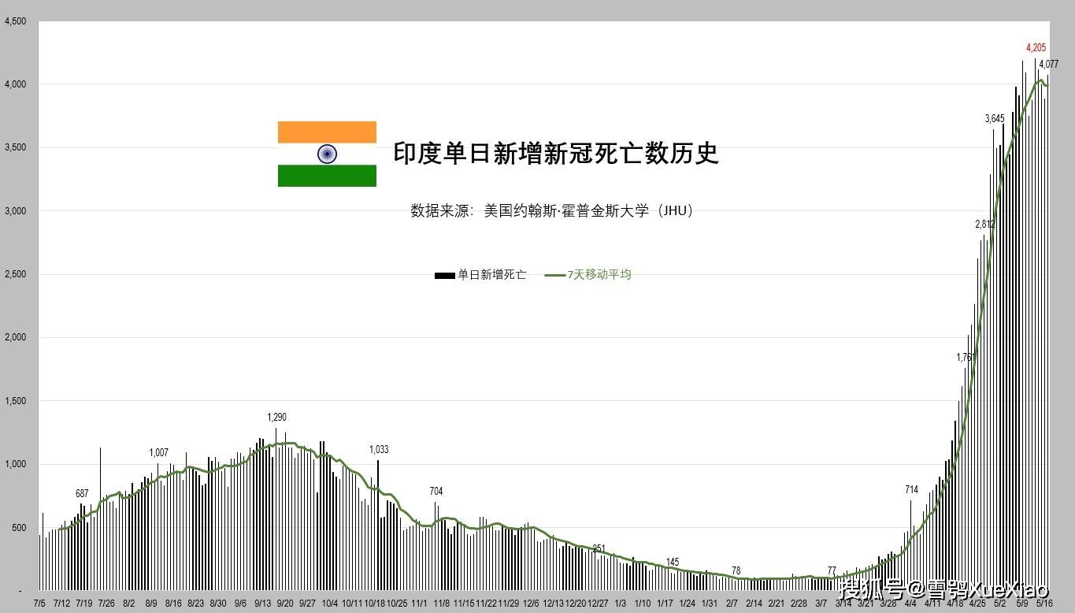
Task: Click the x-axis date '1/10'
Action: pos(643,604)
